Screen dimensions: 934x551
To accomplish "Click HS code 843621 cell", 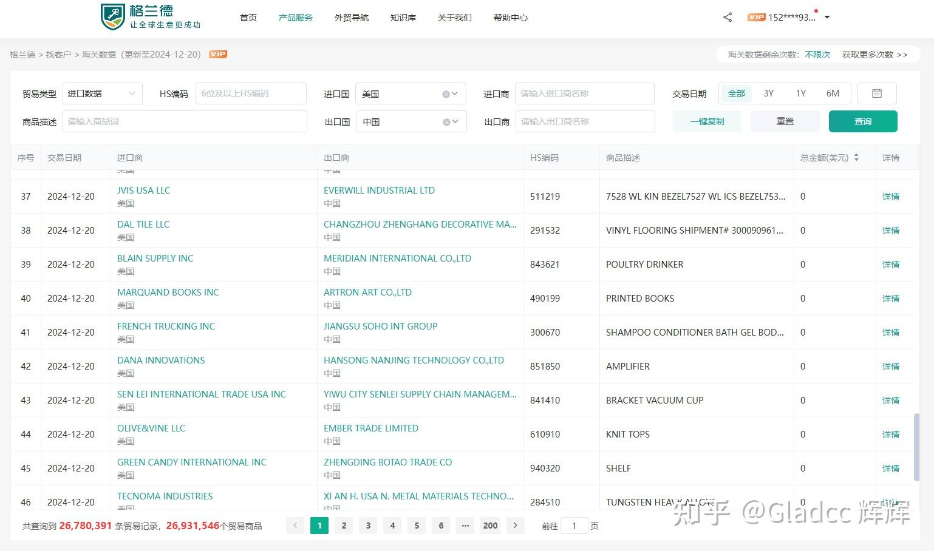I will [545, 265].
